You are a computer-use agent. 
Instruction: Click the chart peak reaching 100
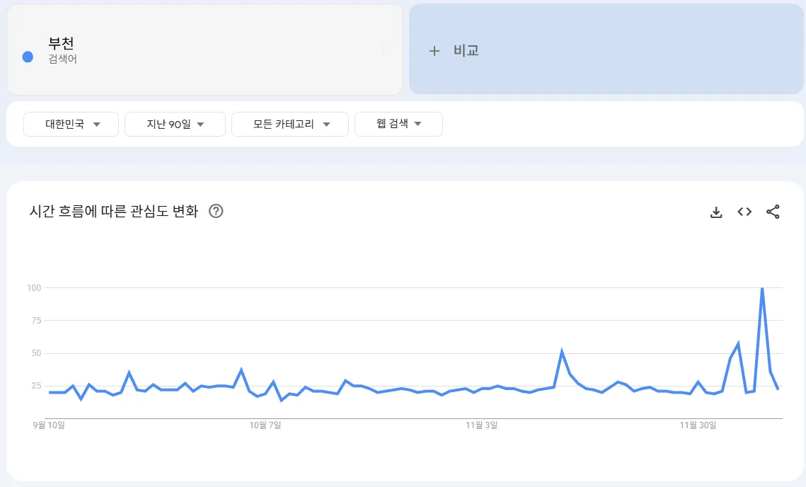(x=761, y=287)
